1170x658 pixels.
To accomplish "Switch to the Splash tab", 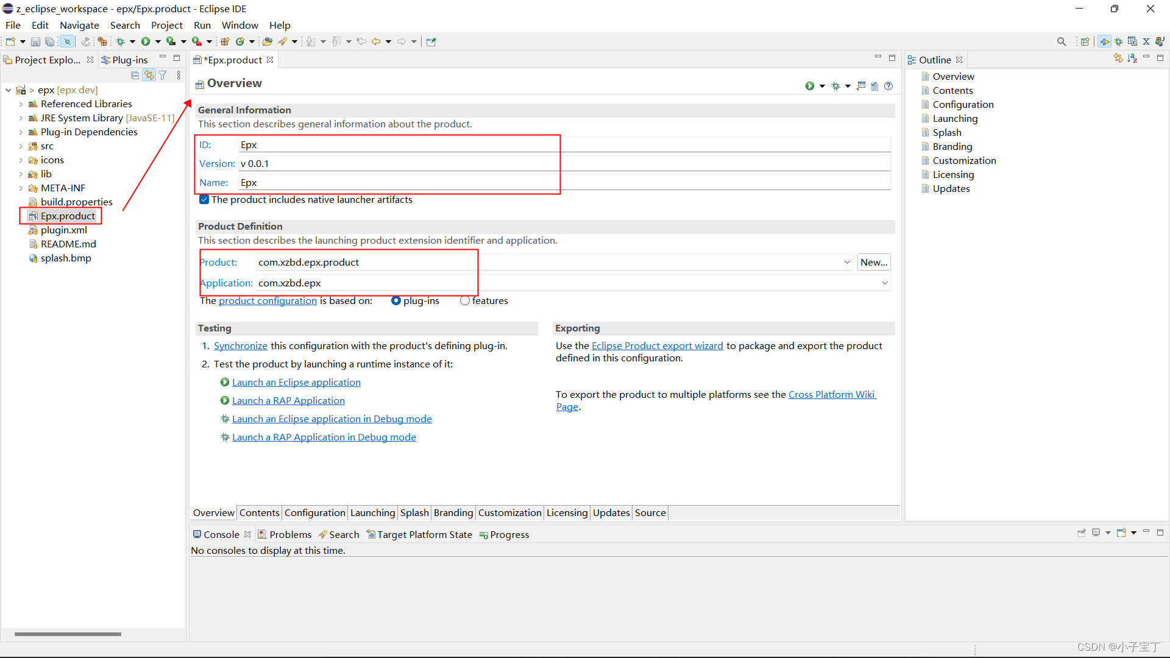I will pyautogui.click(x=414, y=512).
